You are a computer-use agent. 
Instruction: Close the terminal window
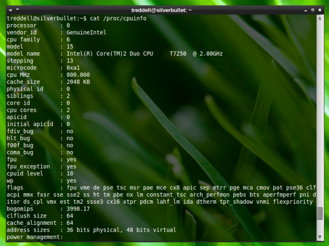(x=320, y=10)
